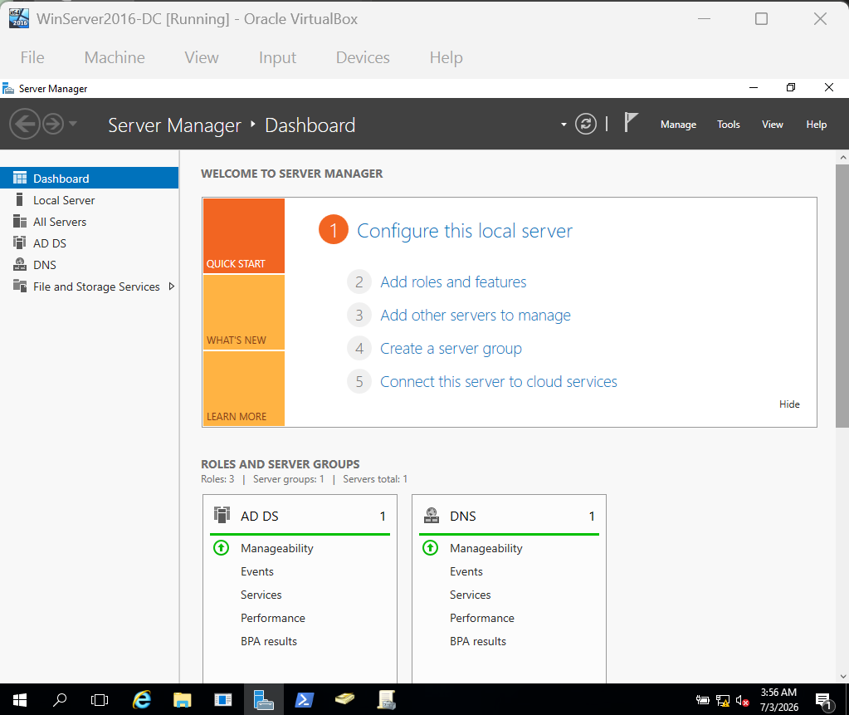Open the Notifications flag
The image size is (849, 715).
click(631, 123)
